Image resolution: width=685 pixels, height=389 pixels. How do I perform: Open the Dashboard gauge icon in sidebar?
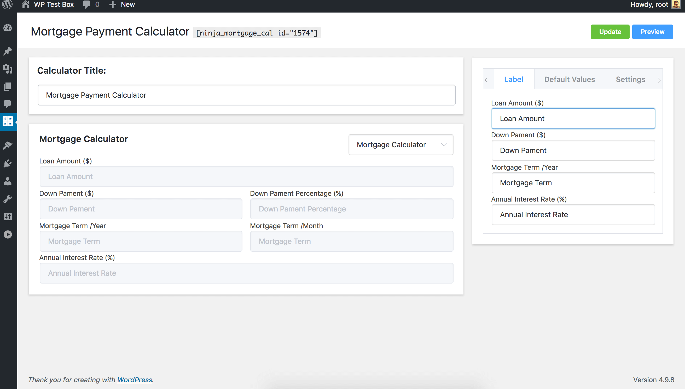click(x=8, y=27)
